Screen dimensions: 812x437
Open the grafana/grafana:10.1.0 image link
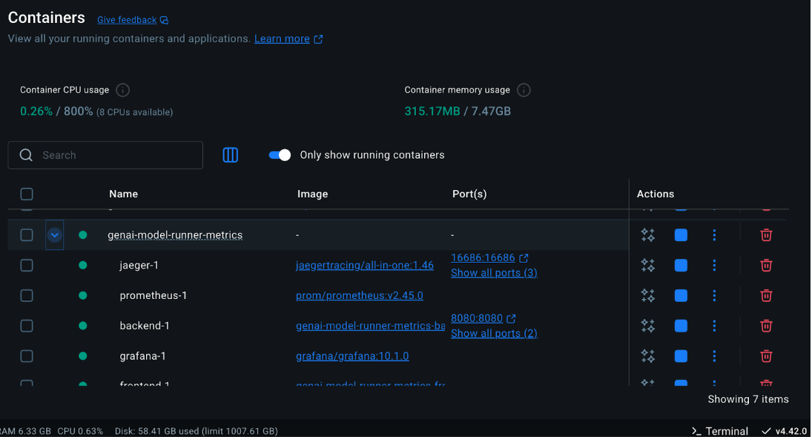(x=352, y=356)
